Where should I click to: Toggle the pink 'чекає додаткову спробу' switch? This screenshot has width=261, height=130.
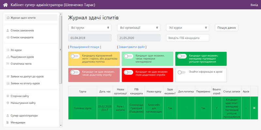pyautogui.click(x=75, y=72)
